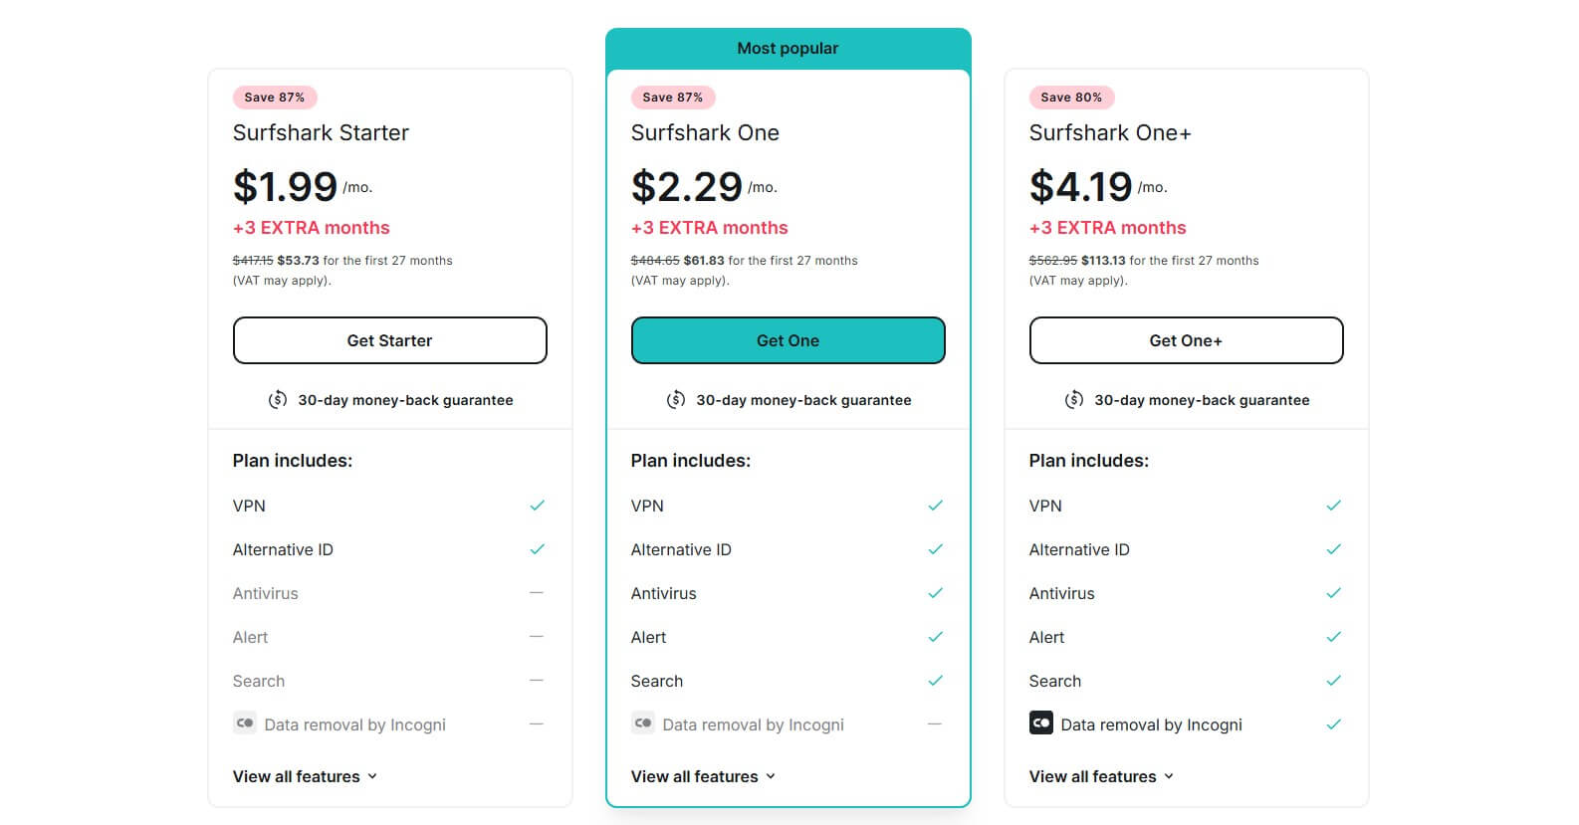The image size is (1579, 825).
Task: Click the Get Starter button
Action: point(389,339)
